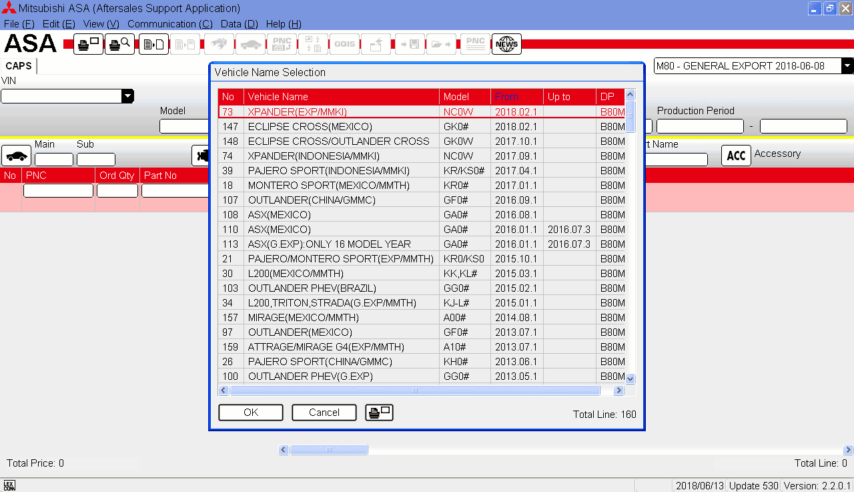Click the print preview icon with magnifier
The image size is (854, 492).
pyautogui.click(x=120, y=44)
